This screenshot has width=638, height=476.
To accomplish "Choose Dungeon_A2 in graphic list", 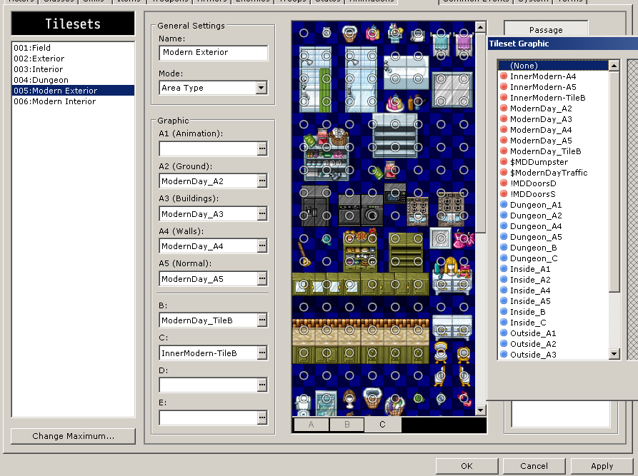I will pyautogui.click(x=554, y=216).
